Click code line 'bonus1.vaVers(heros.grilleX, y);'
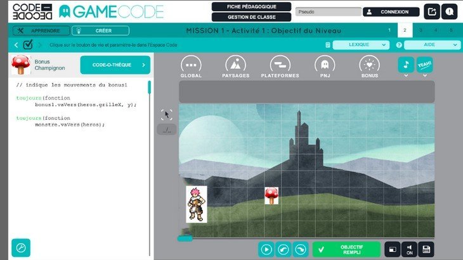 [x=86, y=105]
